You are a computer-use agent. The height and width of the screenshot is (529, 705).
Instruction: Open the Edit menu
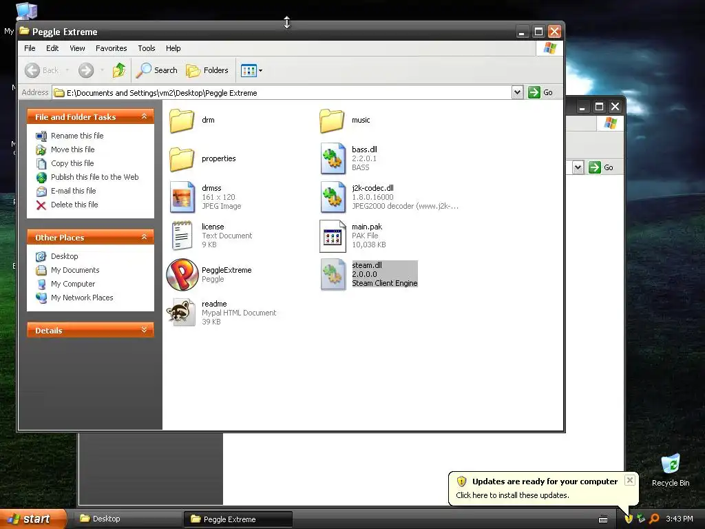click(x=52, y=48)
